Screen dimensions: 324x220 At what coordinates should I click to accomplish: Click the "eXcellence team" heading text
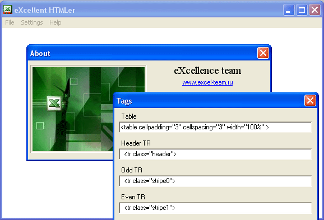click(207, 71)
